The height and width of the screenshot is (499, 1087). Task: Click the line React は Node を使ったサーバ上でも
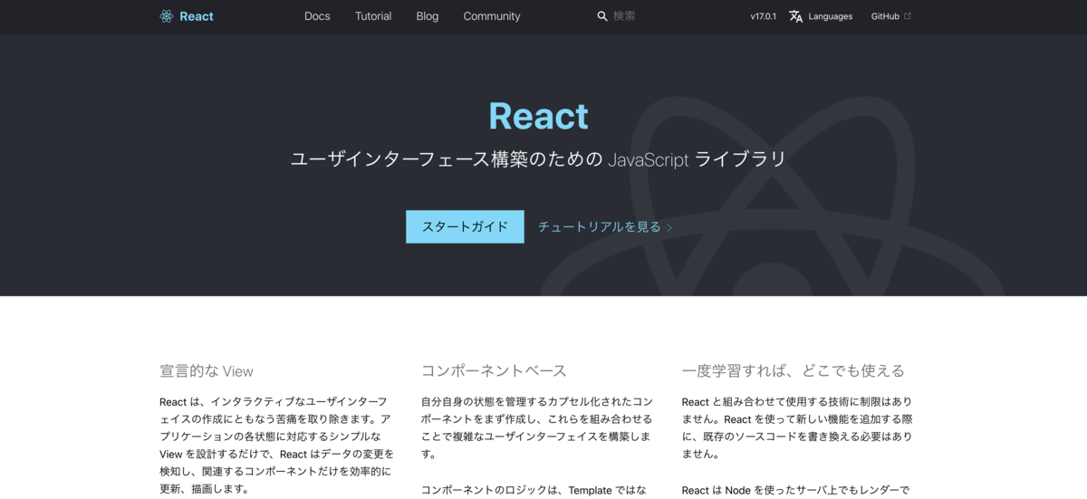pos(795,490)
